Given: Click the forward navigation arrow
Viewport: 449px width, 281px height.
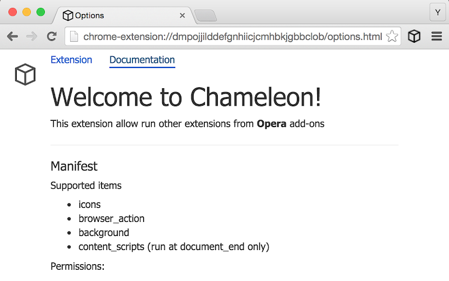Looking at the screenshot, I should pos(32,37).
